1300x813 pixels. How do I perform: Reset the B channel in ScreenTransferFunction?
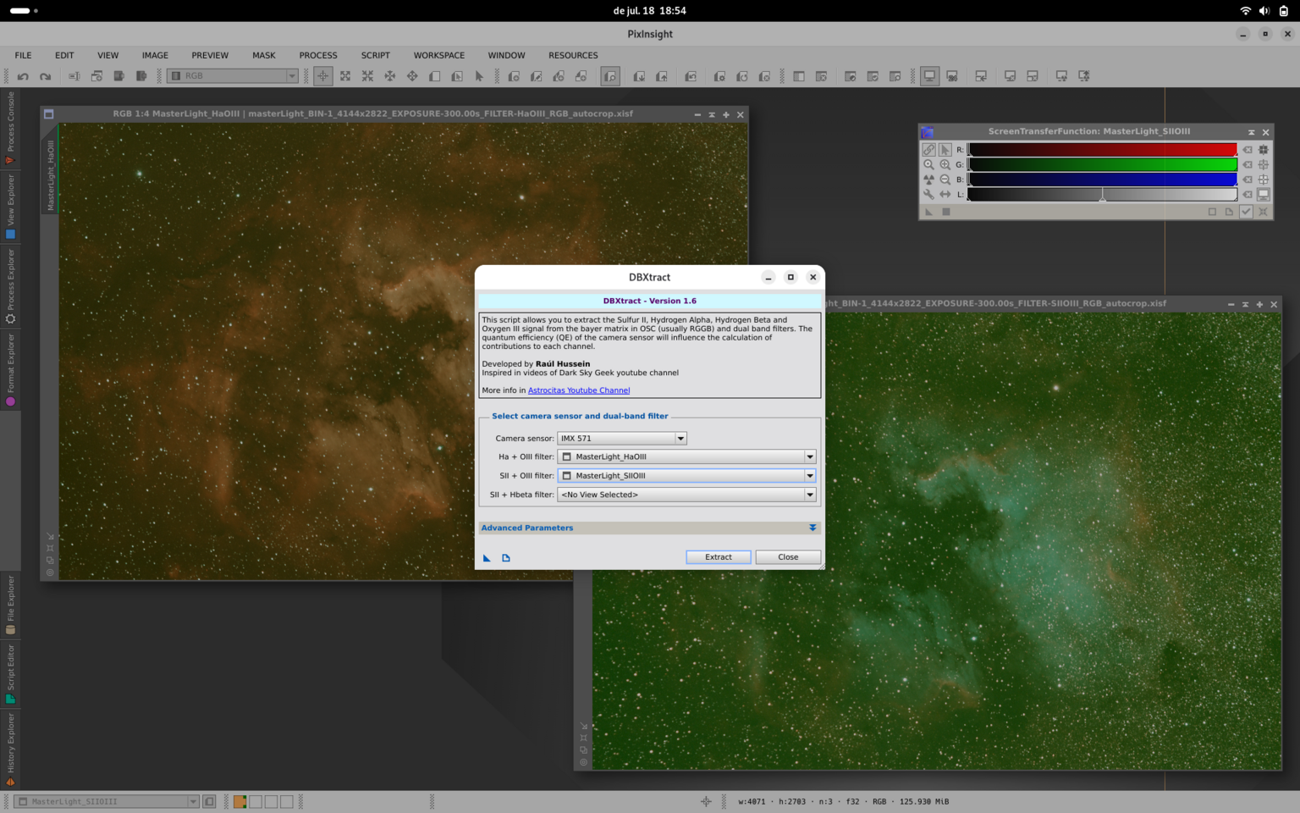pos(1248,180)
